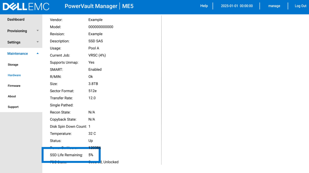Navigate to the Support section
This screenshot has width=309, height=173.
[13, 107]
